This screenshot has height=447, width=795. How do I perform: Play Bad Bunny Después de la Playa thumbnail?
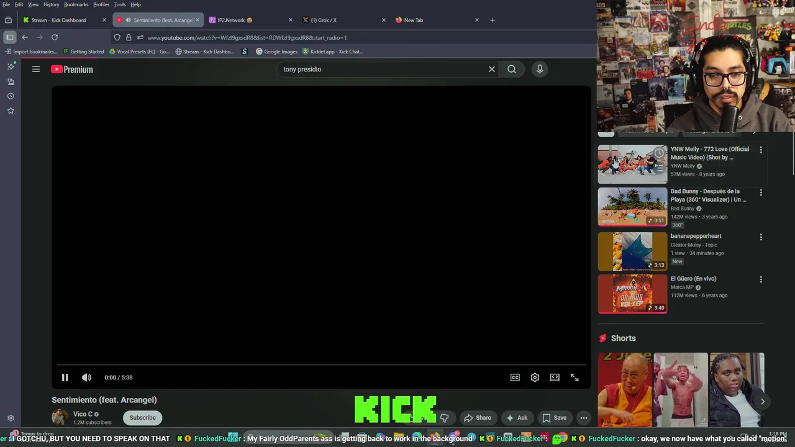[x=632, y=207]
